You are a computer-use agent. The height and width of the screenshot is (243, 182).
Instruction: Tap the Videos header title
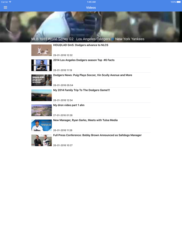[91, 8]
